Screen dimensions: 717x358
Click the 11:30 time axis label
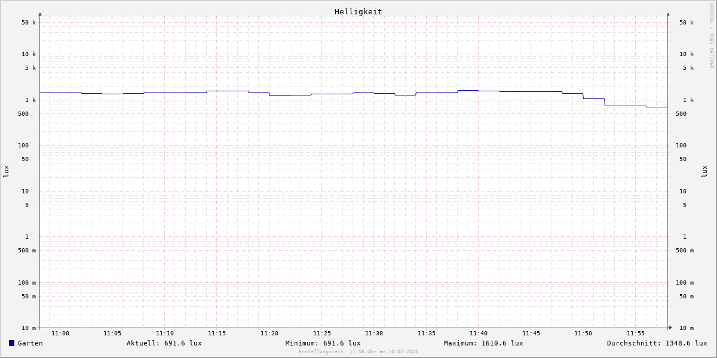click(374, 334)
